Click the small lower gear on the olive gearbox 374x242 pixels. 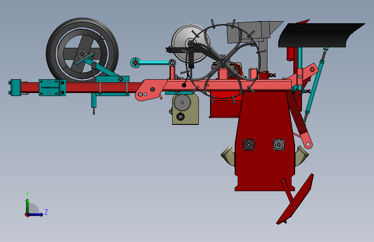click(180, 117)
